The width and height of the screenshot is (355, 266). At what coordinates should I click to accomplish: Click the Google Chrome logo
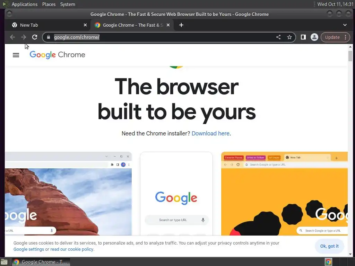coord(58,55)
